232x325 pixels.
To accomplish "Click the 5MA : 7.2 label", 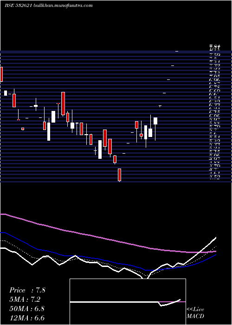I will (x=25, y=299).
